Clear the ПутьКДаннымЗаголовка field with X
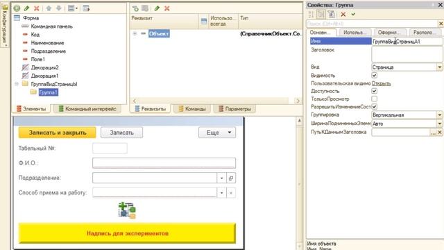Viewport: 444px width, 250px height. pyautogui.click(x=440, y=133)
